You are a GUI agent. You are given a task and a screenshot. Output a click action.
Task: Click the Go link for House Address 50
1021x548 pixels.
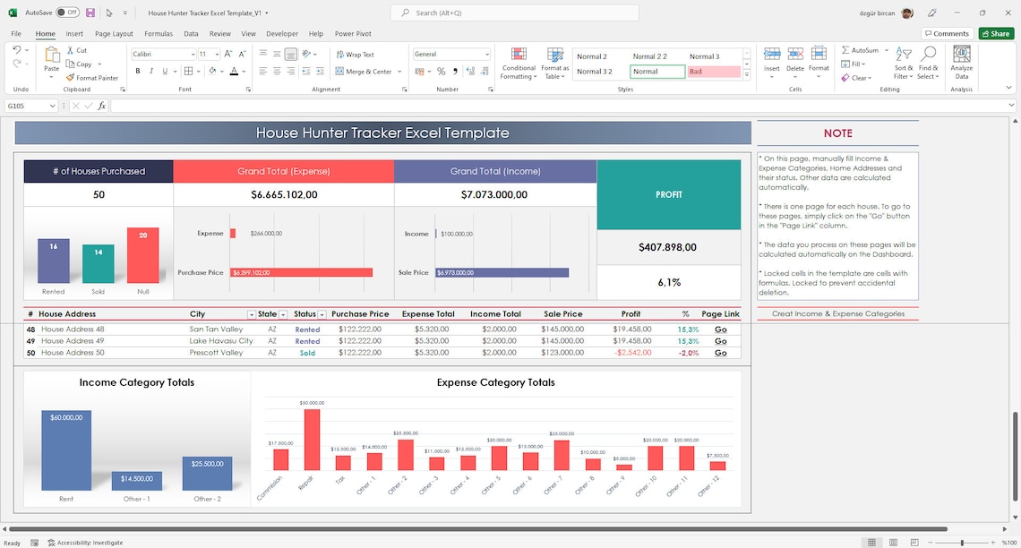pos(720,352)
